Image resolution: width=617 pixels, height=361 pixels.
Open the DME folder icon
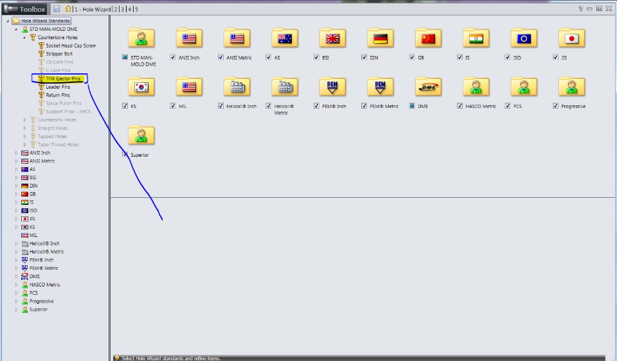point(429,87)
